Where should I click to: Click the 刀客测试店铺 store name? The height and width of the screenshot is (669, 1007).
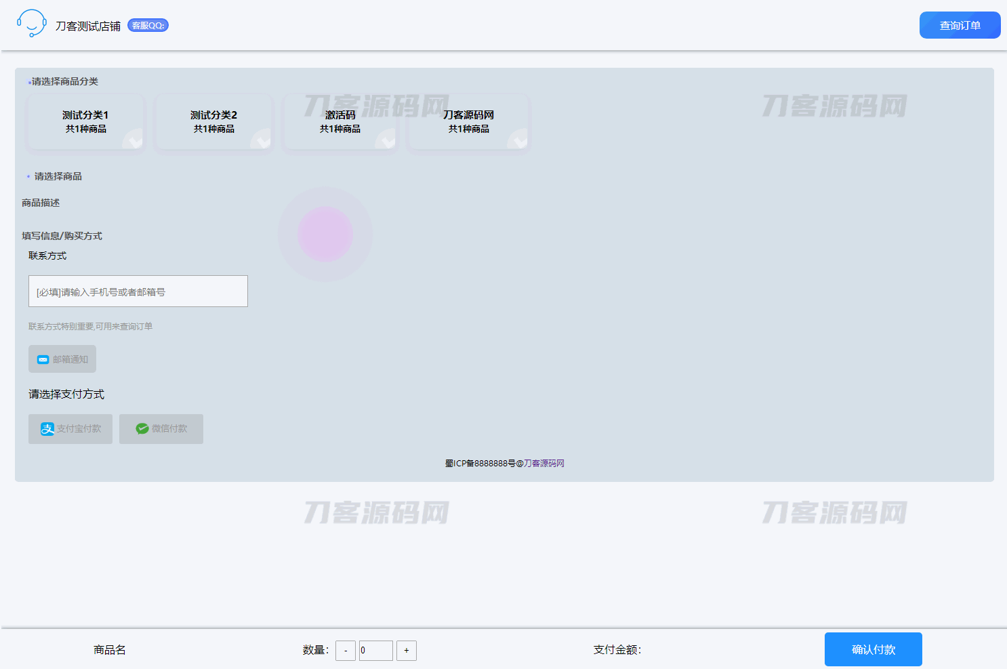pos(88,26)
